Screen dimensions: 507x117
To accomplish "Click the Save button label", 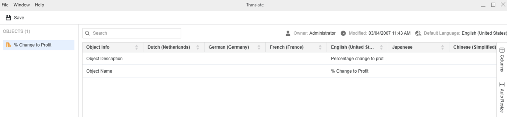I will (x=19, y=18).
